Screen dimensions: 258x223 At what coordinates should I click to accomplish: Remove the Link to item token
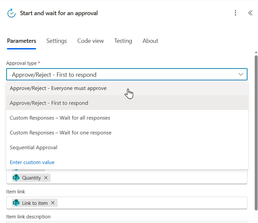point(53,203)
